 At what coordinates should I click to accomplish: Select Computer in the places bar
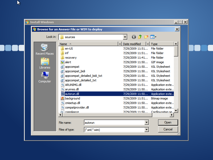(45, 77)
